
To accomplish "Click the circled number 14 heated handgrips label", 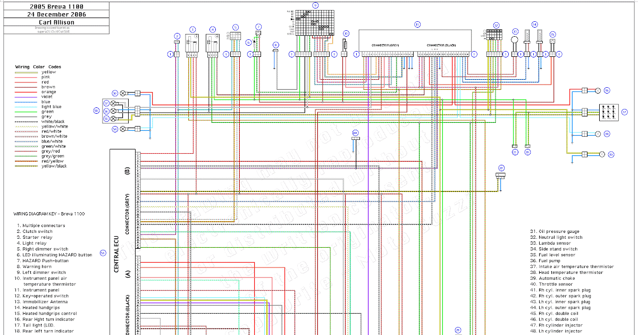I will 535,24.
